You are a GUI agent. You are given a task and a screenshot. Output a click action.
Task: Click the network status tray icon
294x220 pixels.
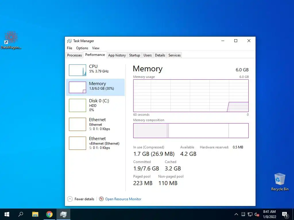pyautogui.click(x=250, y=214)
